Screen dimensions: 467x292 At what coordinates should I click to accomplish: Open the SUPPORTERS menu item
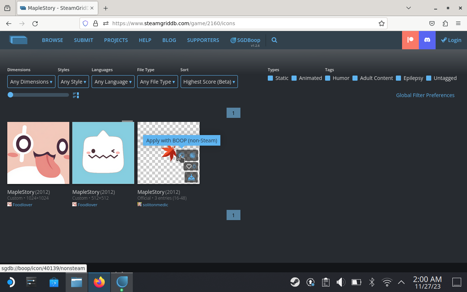[203, 40]
